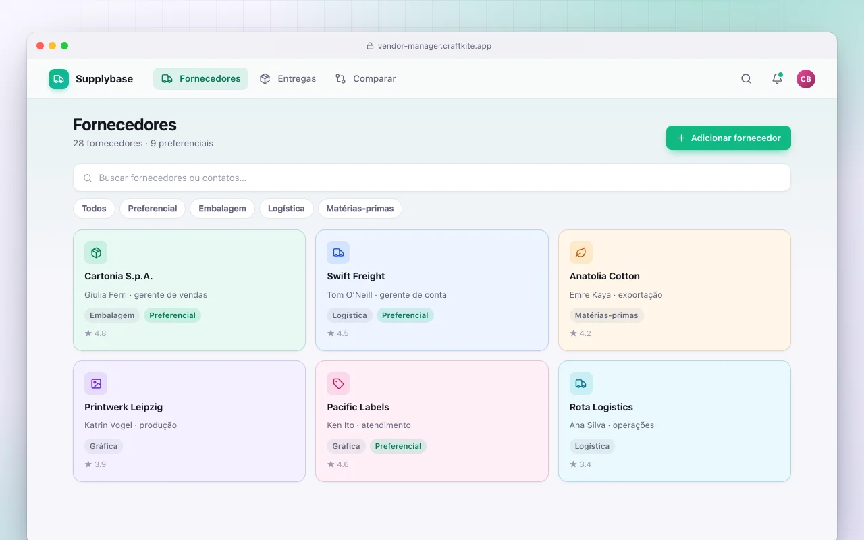Open the CB user avatar menu
Screen dimensions: 864x540
pyautogui.click(x=806, y=79)
